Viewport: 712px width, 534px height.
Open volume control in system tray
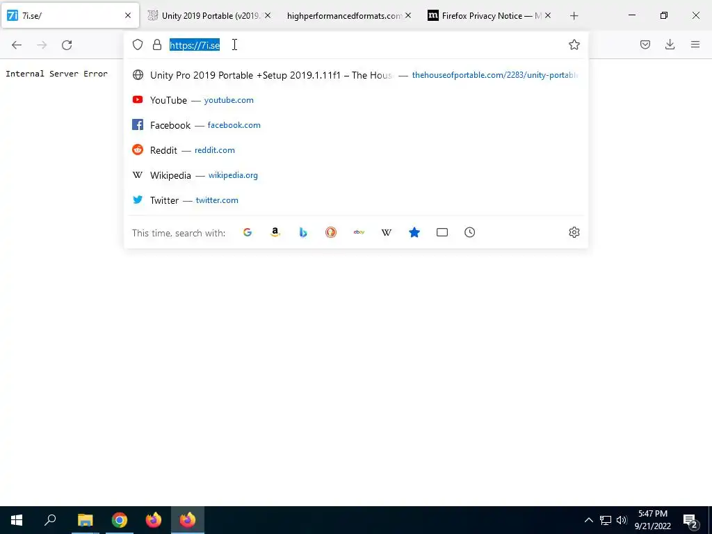coord(622,520)
